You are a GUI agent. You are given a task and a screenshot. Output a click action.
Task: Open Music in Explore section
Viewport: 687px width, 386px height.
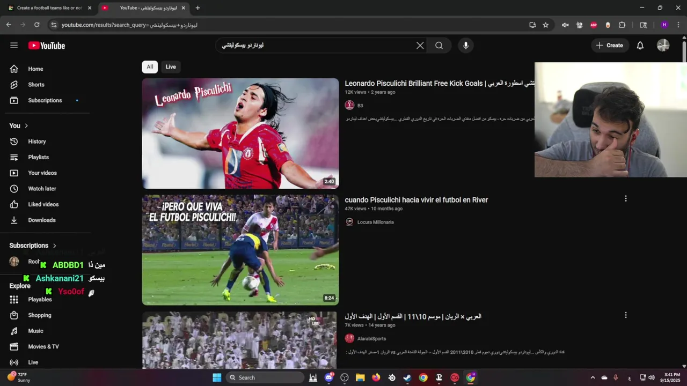(47, 331)
